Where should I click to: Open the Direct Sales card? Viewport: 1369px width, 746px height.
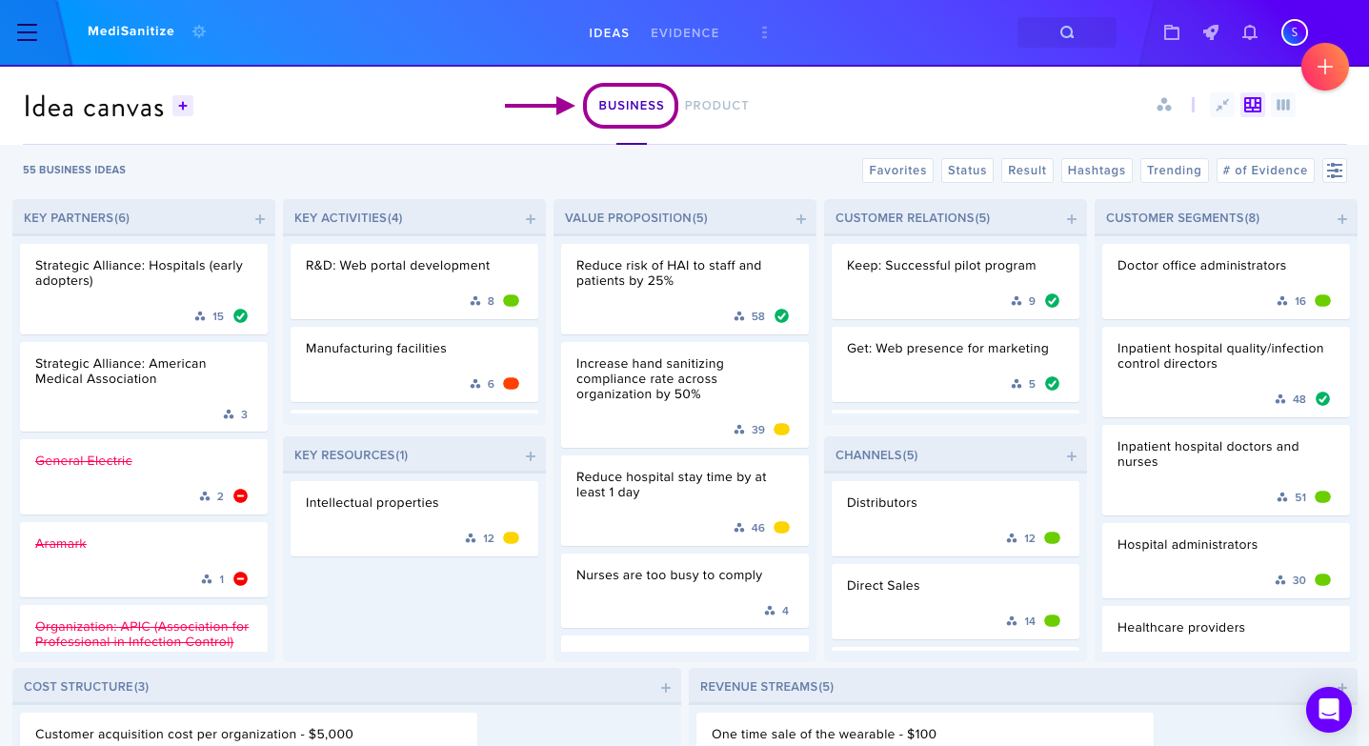click(956, 601)
